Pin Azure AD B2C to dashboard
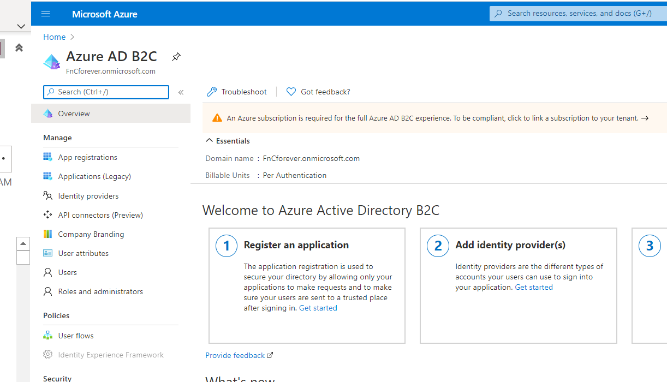 click(176, 57)
